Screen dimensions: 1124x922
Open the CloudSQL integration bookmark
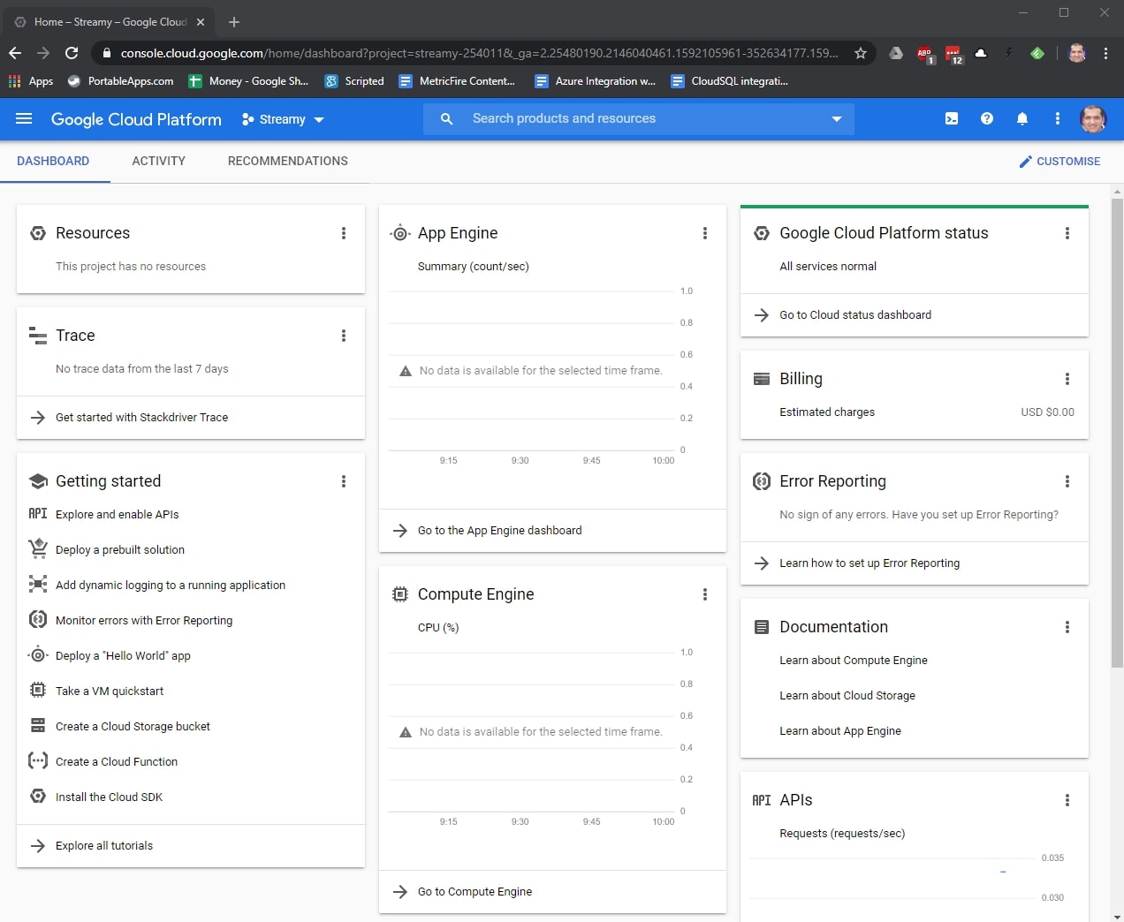[730, 81]
